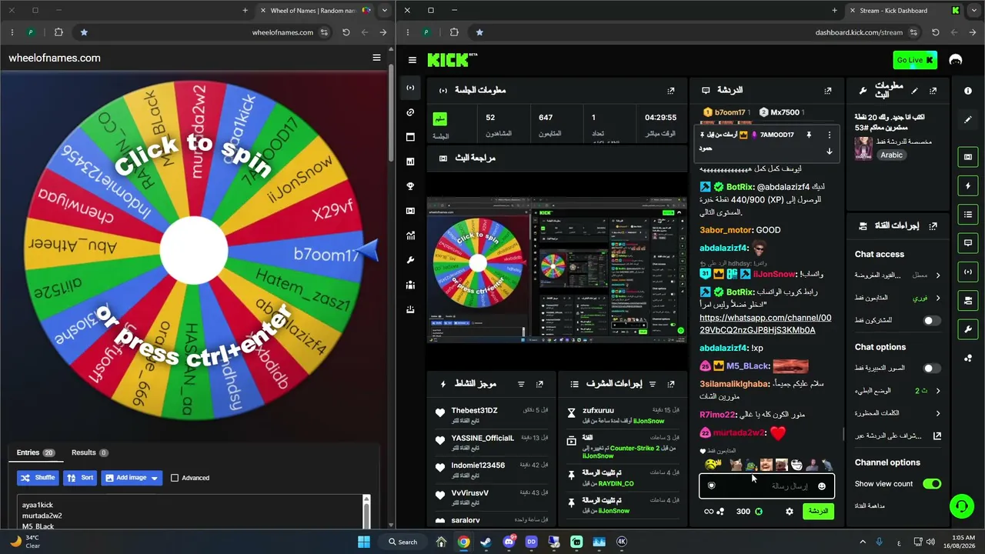The height and width of the screenshot is (554, 985).
Task: Toggle the list panel in right rail
Action: (968, 214)
